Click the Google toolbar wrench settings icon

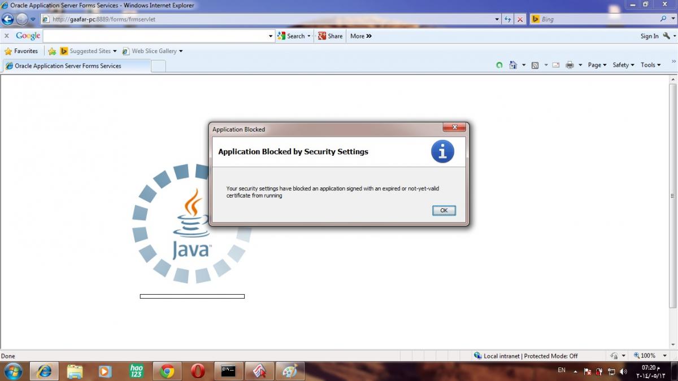[x=667, y=36]
